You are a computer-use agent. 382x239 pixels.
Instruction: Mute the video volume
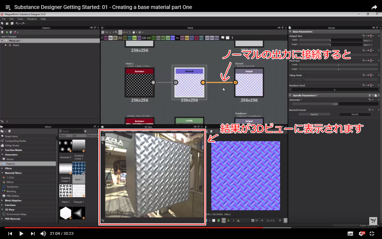tap(43, 234)
